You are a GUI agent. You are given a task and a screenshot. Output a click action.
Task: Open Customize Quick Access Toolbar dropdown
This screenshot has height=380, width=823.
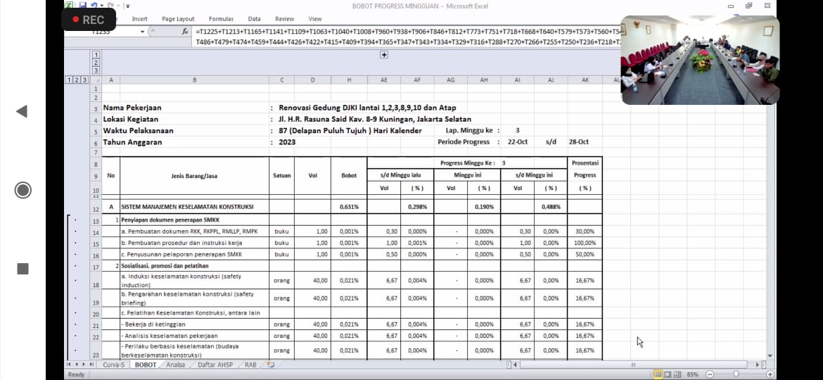[x=128, y=6]
